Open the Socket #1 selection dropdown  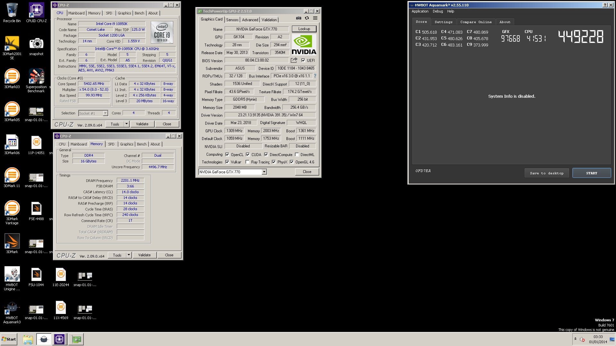tap(93, 113)
